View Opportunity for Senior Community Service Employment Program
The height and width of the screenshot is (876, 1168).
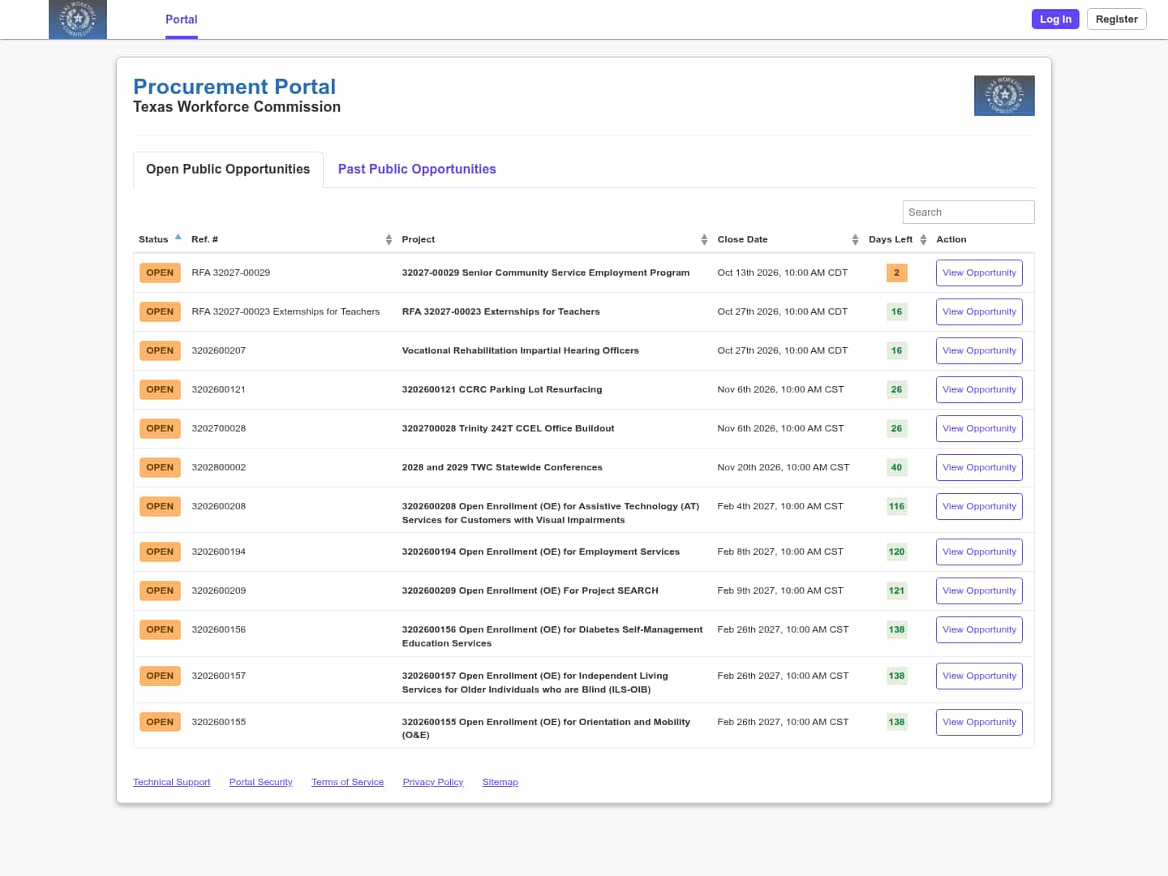pyautogui.click(x=979, y=273)
